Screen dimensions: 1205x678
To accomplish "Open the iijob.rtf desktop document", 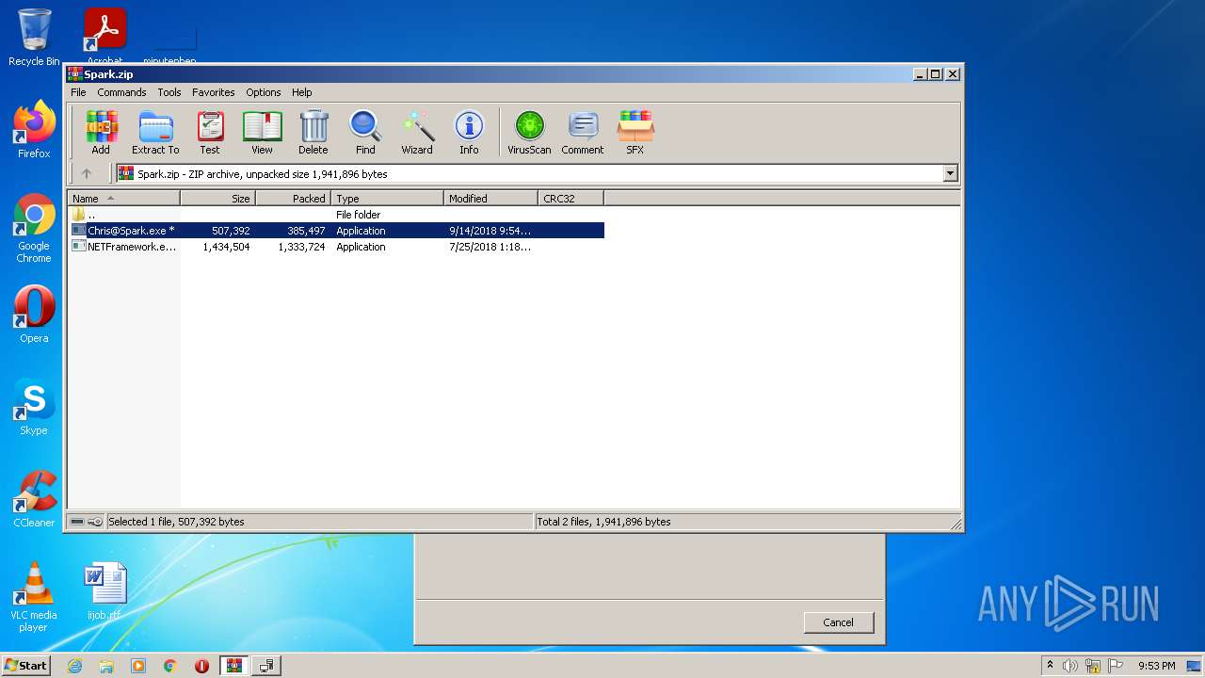I will (x=104, y=591).
